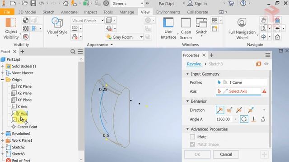Viewport: 289px width, 162px height.
Task: Click the Home icon in quick access
Action: click(65, 3)
